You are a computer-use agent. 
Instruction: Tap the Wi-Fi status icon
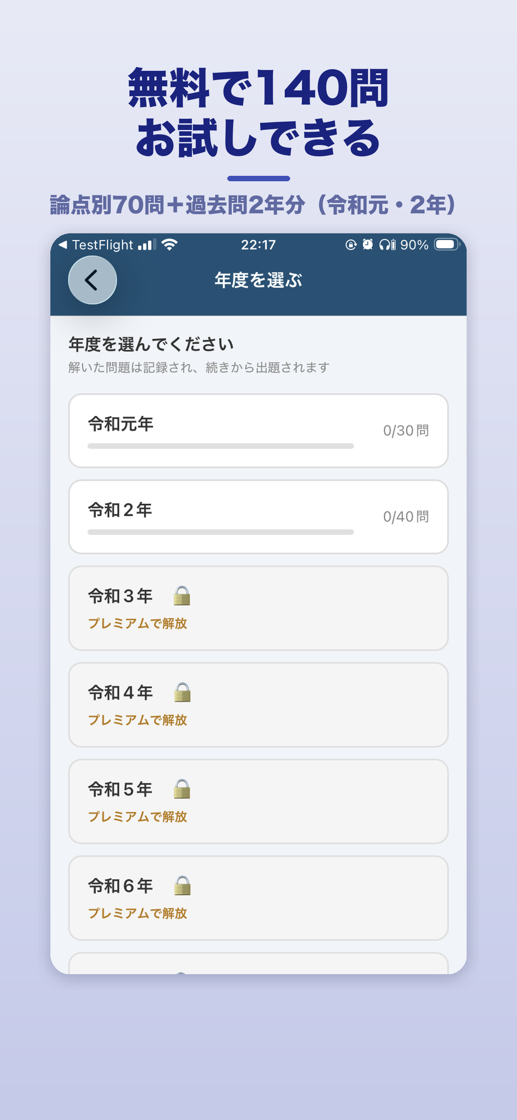click(169, 245)
